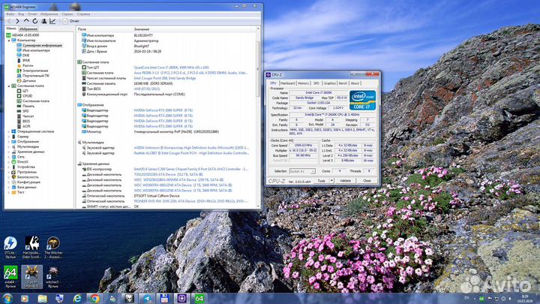
Task: Go up one level in AIDA64 toolbar
Action: tap(26, 21)
